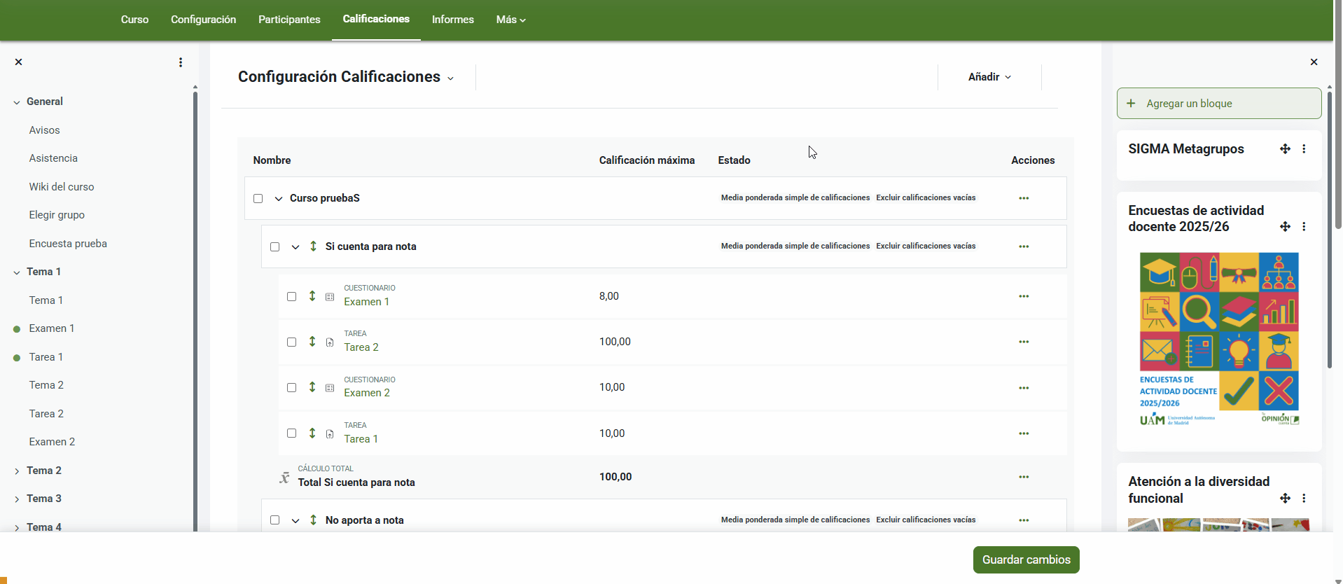The width and height of the screenshot is (1343, 584).
Task: Switch to the Participantes tab
Action: tap(289, 20)
